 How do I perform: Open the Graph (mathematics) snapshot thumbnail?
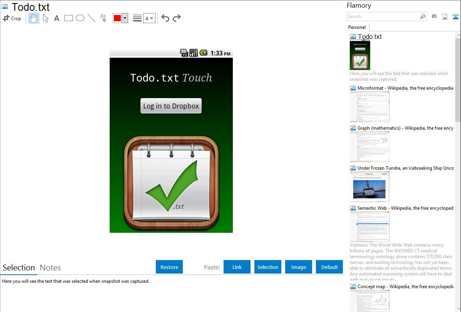coord(369,147)
